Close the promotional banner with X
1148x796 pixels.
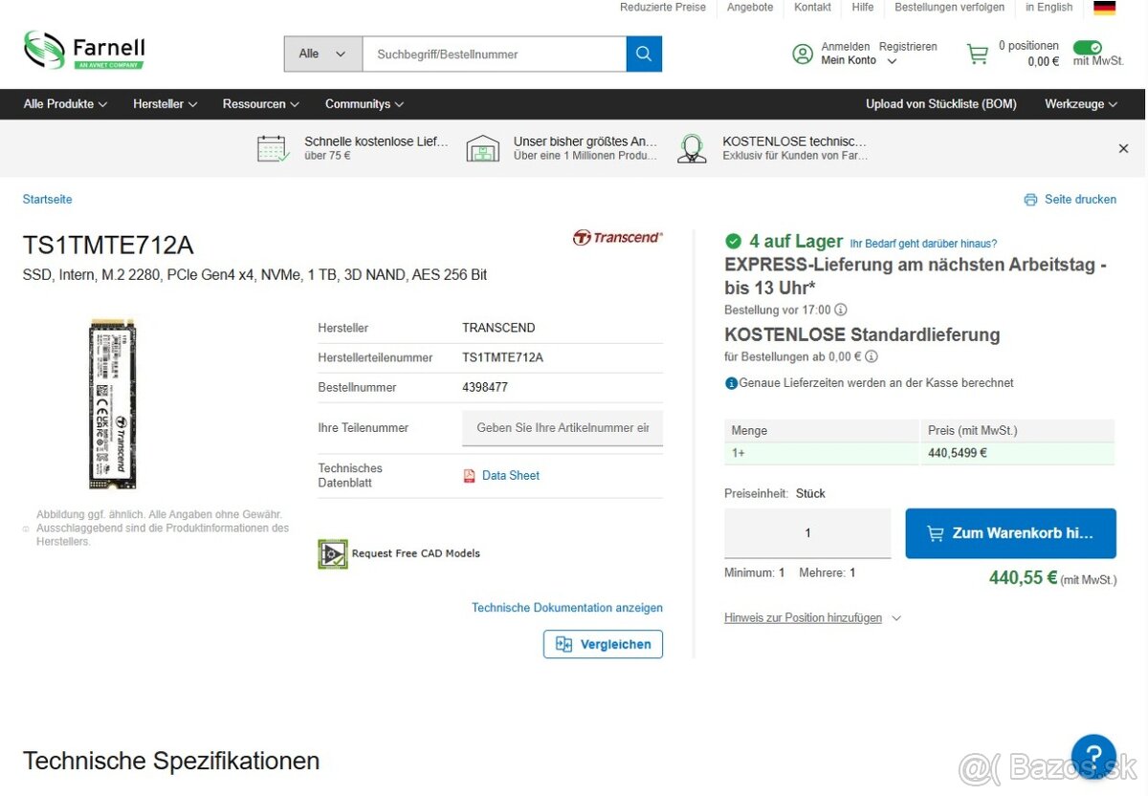coord(1123,148)
